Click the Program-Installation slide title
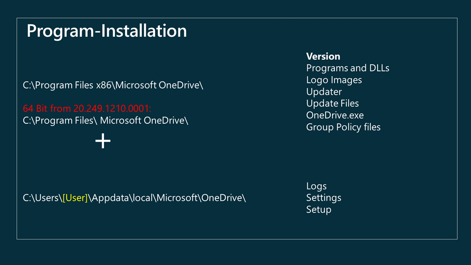This screenshot has height=265, width=471. (x=107, y=31)
